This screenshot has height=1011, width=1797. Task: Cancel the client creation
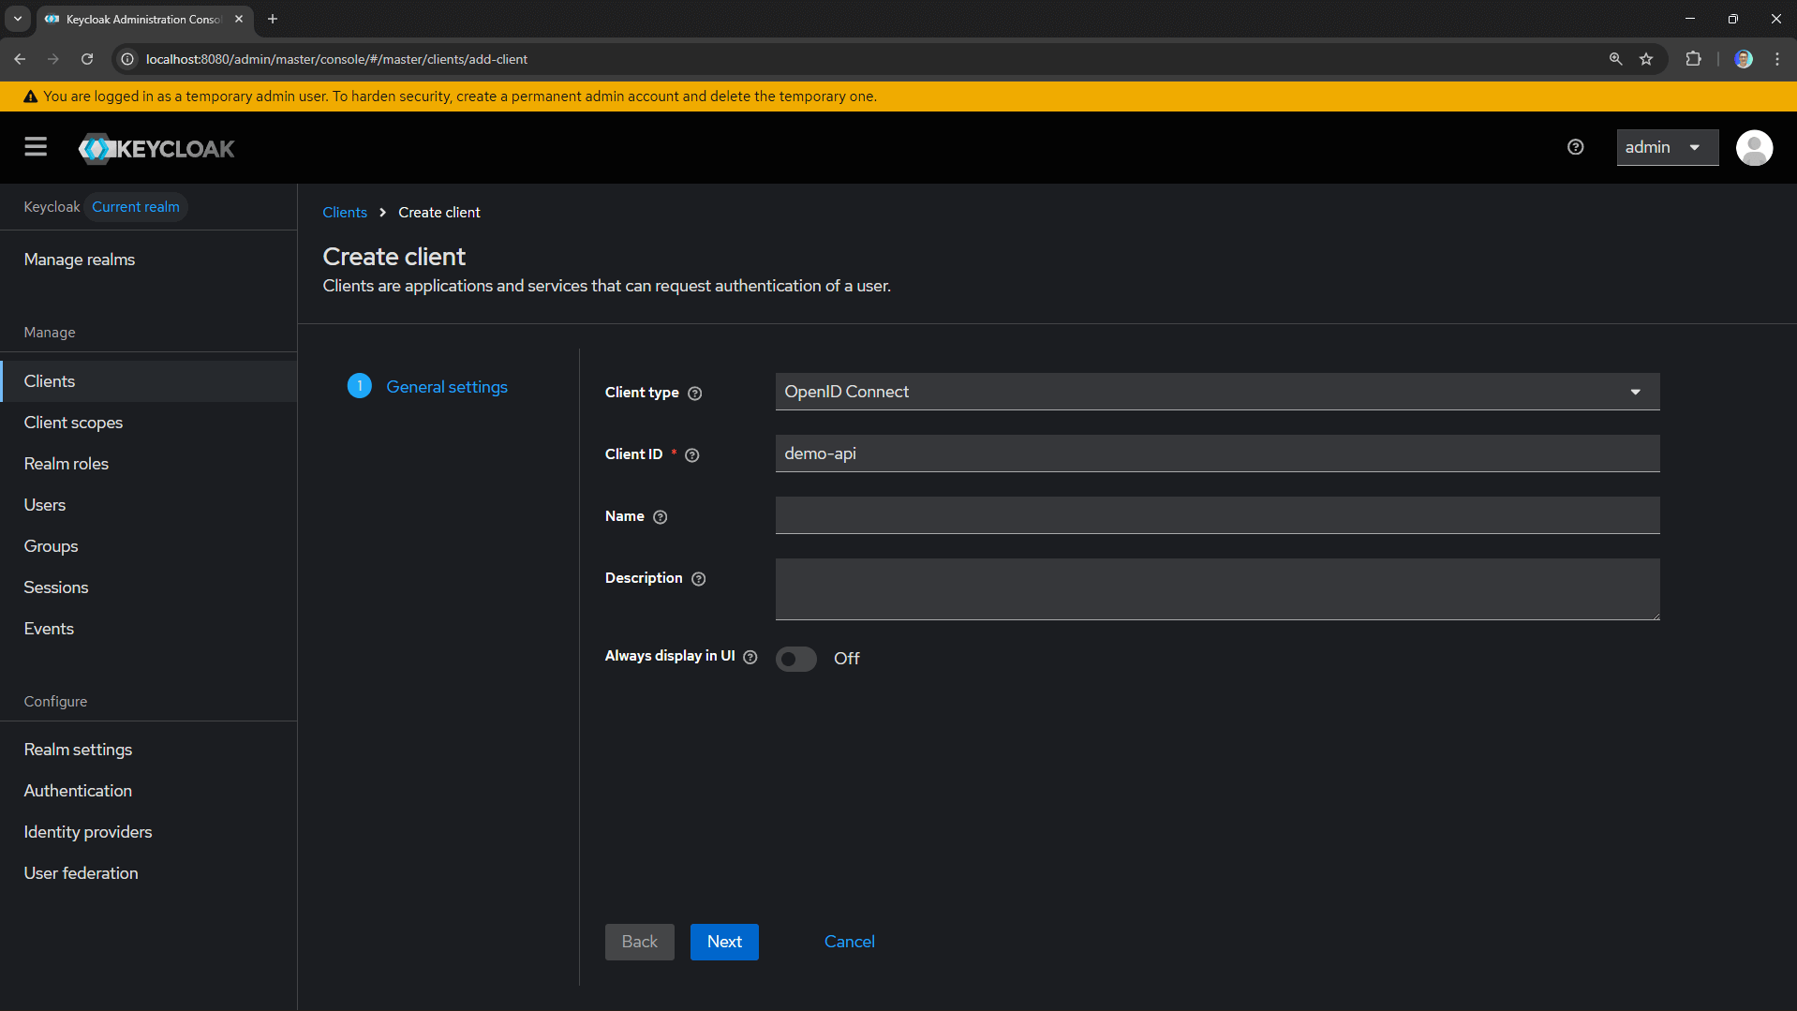coord(849,941)
